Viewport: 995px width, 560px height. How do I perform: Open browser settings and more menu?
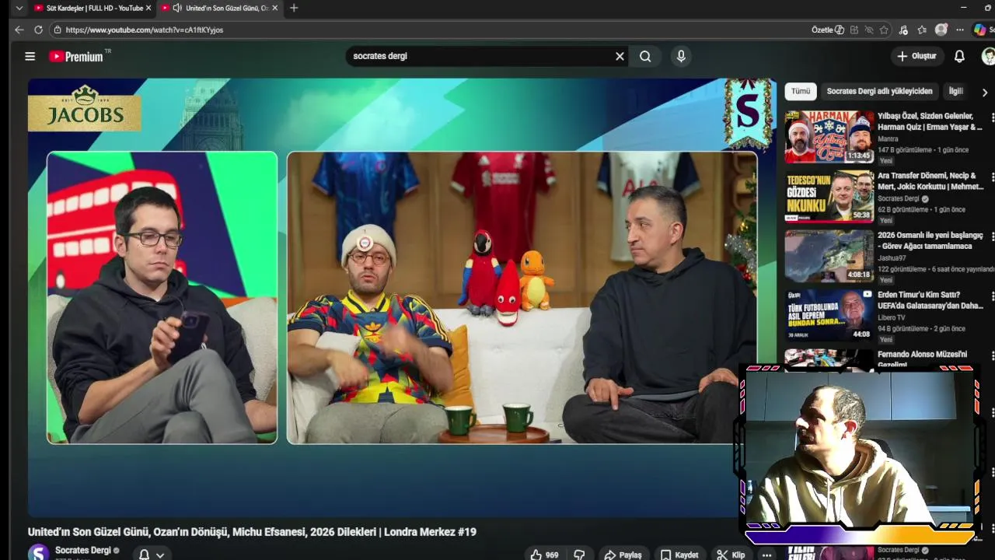pyautogui.click(x=960, y=30)
